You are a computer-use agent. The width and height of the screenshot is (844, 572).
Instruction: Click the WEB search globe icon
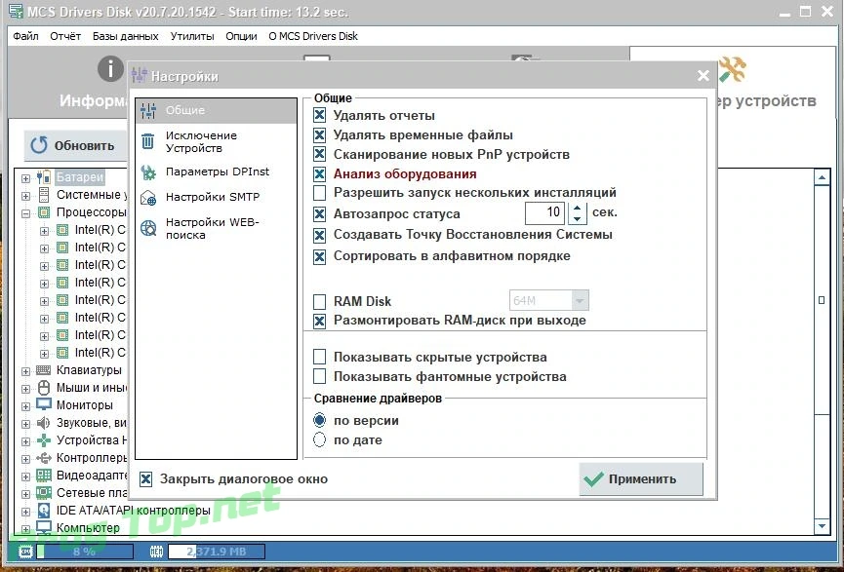(148, 228)
